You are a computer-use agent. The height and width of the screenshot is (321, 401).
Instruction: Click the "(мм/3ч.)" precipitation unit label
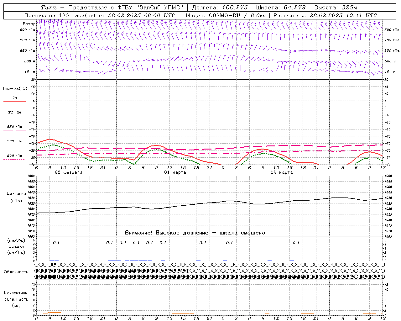tap(16, 240)
